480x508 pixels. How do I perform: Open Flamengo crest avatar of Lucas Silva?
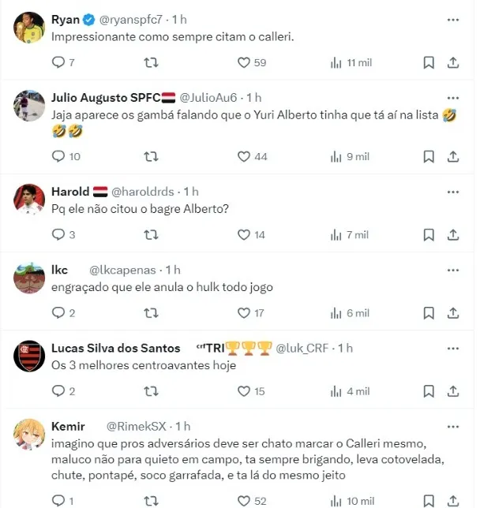[x=29, y=356]
